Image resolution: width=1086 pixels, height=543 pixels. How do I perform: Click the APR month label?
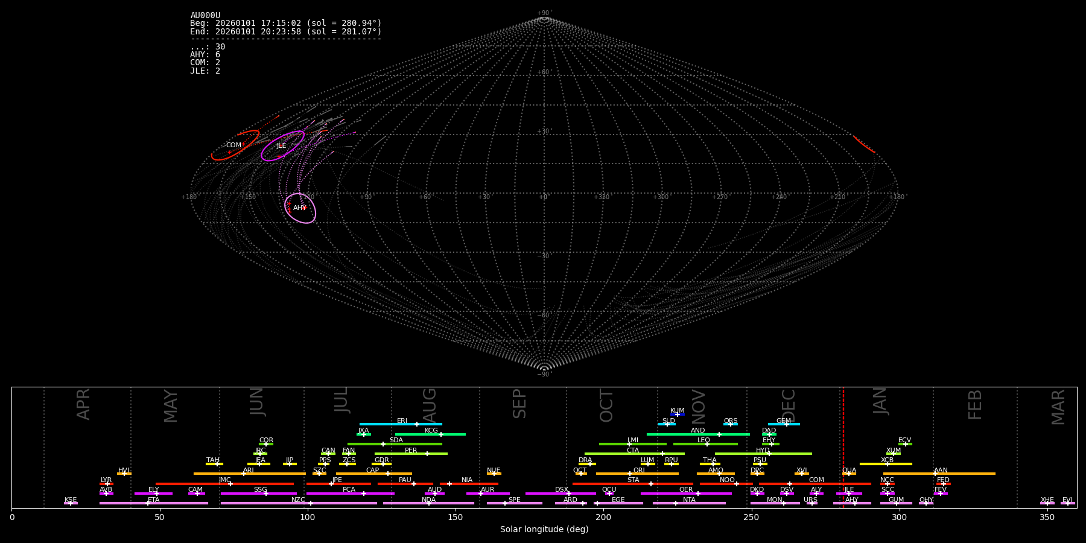83,404
